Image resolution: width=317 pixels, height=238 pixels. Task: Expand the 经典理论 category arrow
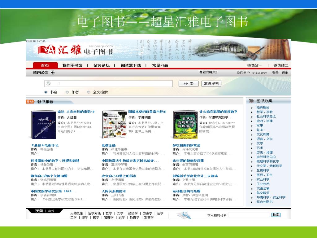(252, 108)
